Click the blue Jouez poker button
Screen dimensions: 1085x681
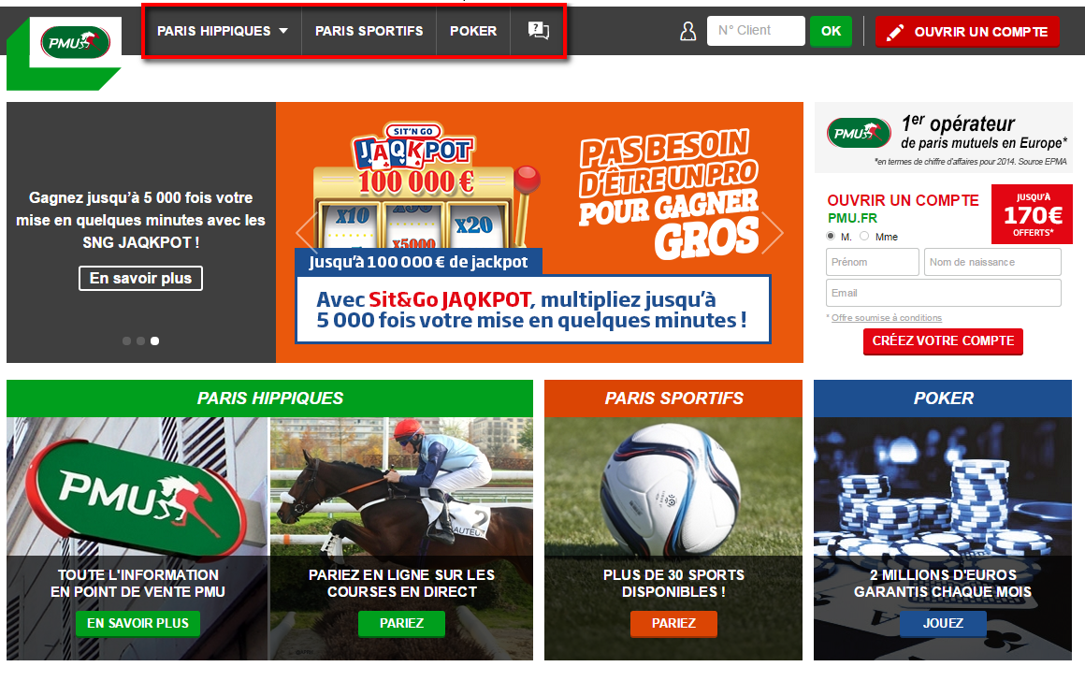pyautogui.click(x=943, y=624)
